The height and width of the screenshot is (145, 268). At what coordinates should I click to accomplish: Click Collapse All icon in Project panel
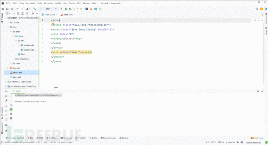(x=27, y=14)
